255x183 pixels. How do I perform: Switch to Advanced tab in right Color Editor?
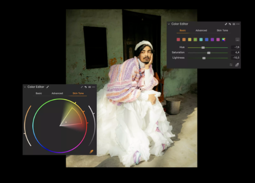(x=201, y=30)
